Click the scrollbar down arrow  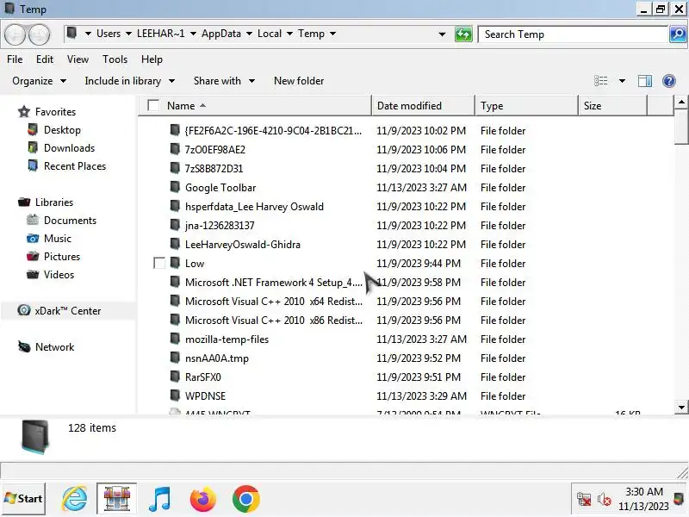[681, 407]
